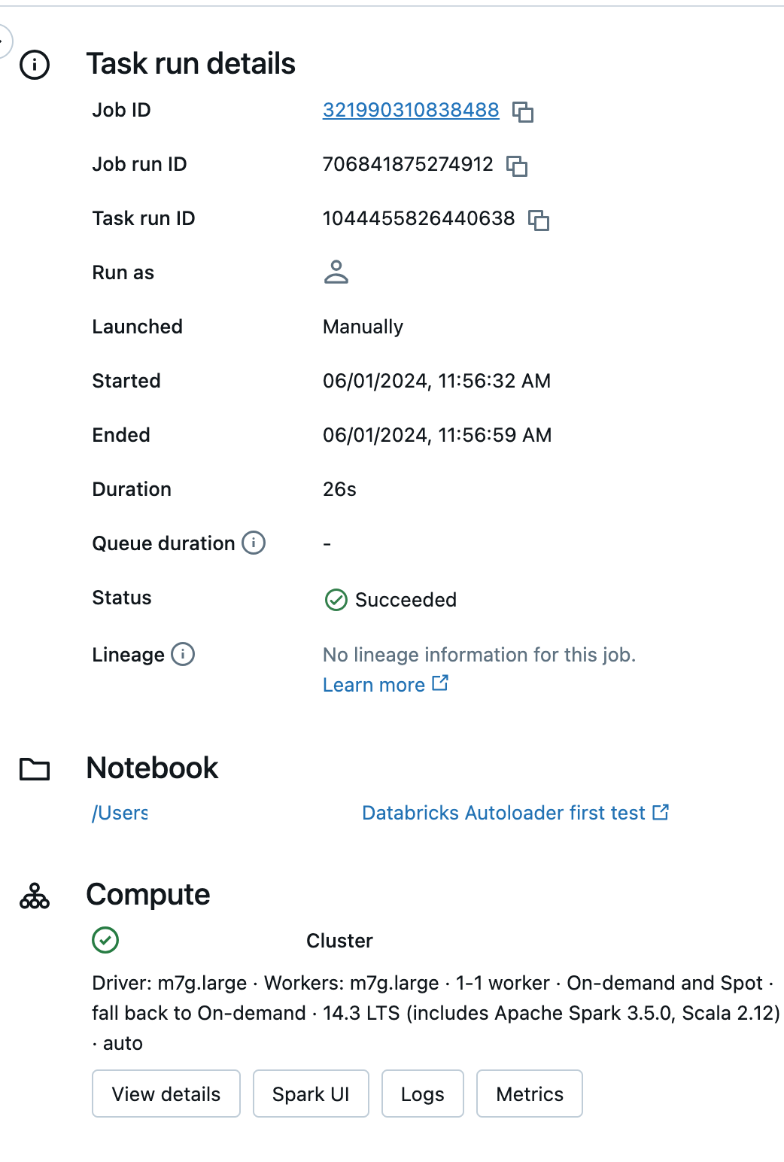This screenshot has width=784, height=1162.
Task: Click the green Succeeded status checkmark
Action: pyautogui.click(x=336, y=600)
